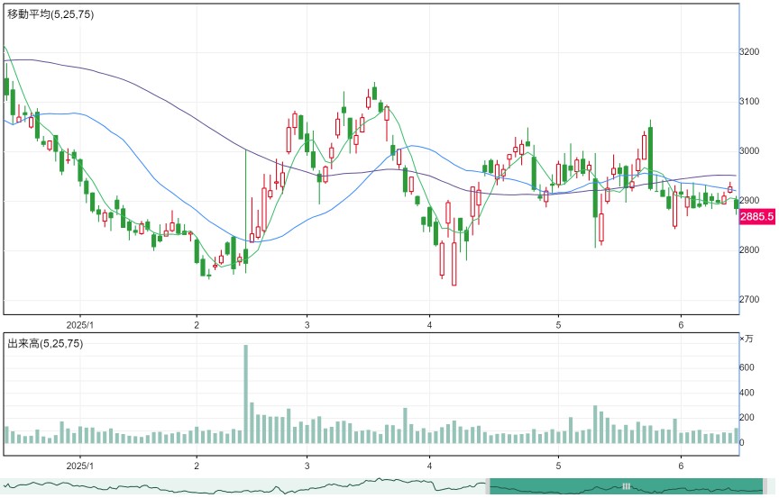This screenshot has height=498, width=779.
Task: Click the last green candlestick at chart's right edge
Action: coord(737,204)
